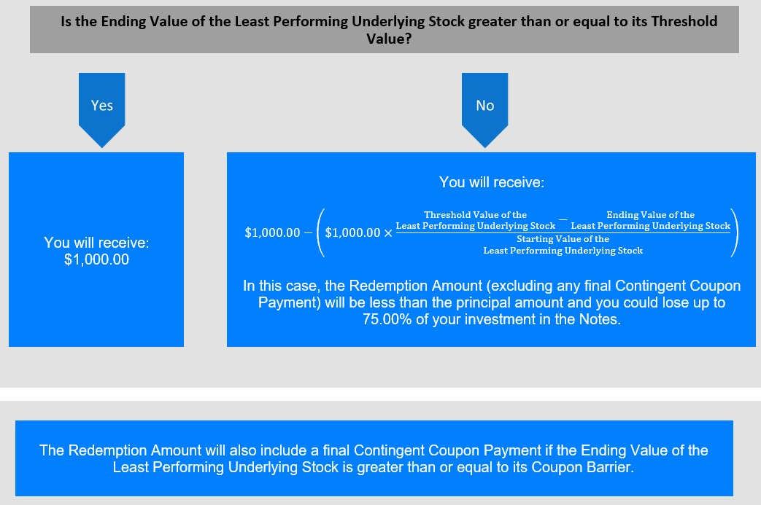Select the gray question header box
This screenshot has height=505, width=761.
click(x=385, y=30)
